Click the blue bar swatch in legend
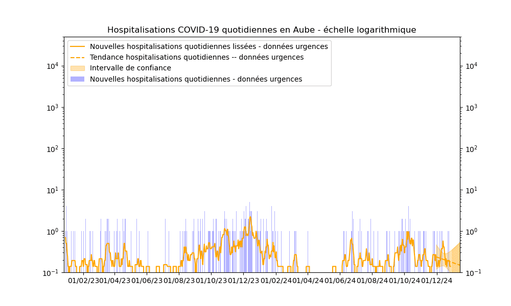The height and width of the screenshot is (306, 511). (78, 79)
